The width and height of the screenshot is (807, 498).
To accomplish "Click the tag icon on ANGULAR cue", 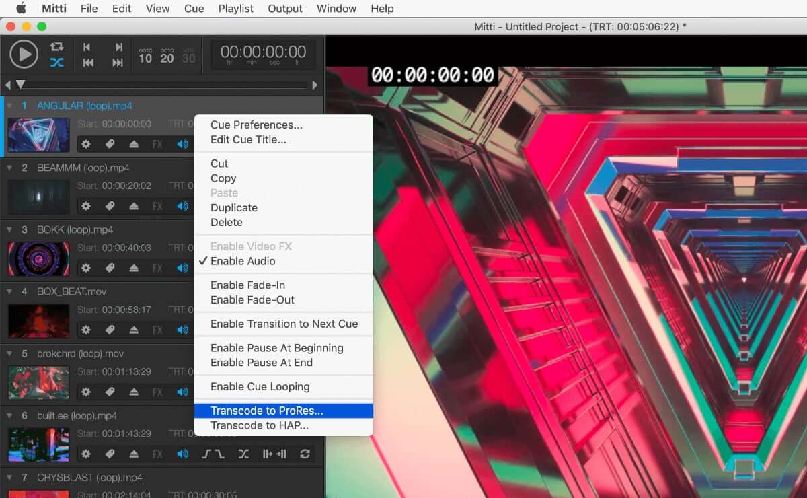I will click(110, 144).
